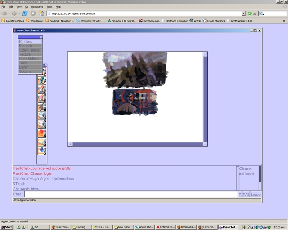The width and height of the screenshot is (288, 230).
Task: Click the landscape painting on canvas
Action: click(x=135, y=70)
